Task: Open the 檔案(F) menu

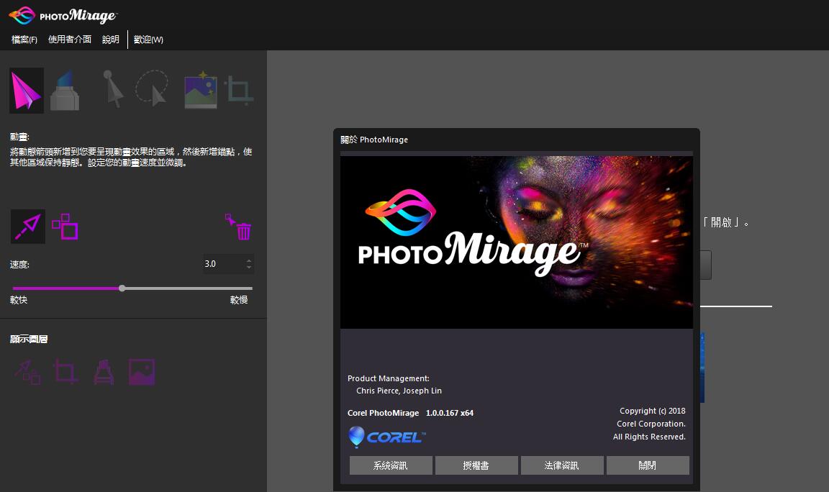Action: click(x=24, y=40)
